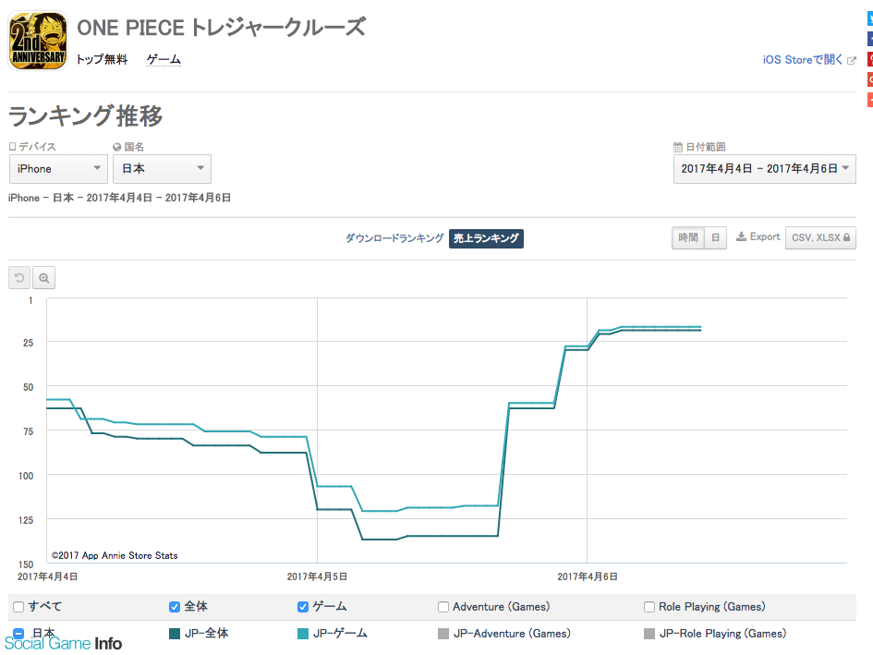
Task: Click the 2017年4月6日 axis label
Action: (588, 576)
